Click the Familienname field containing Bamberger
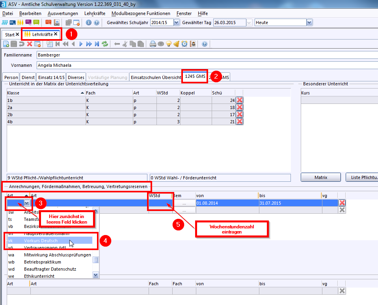This screenshot has height=305, width=378. [207, 55]
